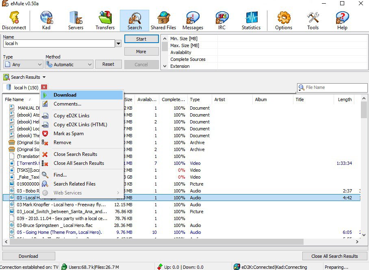Open the Name search history dropdown
The height and width of the screenshot is (270, 369).
point(118,43)
